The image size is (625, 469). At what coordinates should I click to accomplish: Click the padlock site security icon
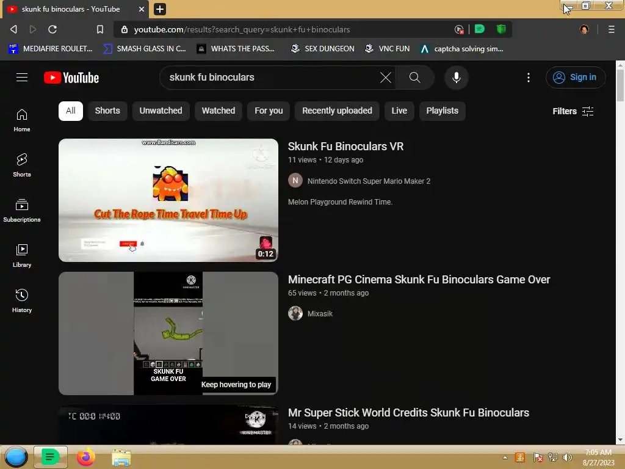[x=125, y=29]
